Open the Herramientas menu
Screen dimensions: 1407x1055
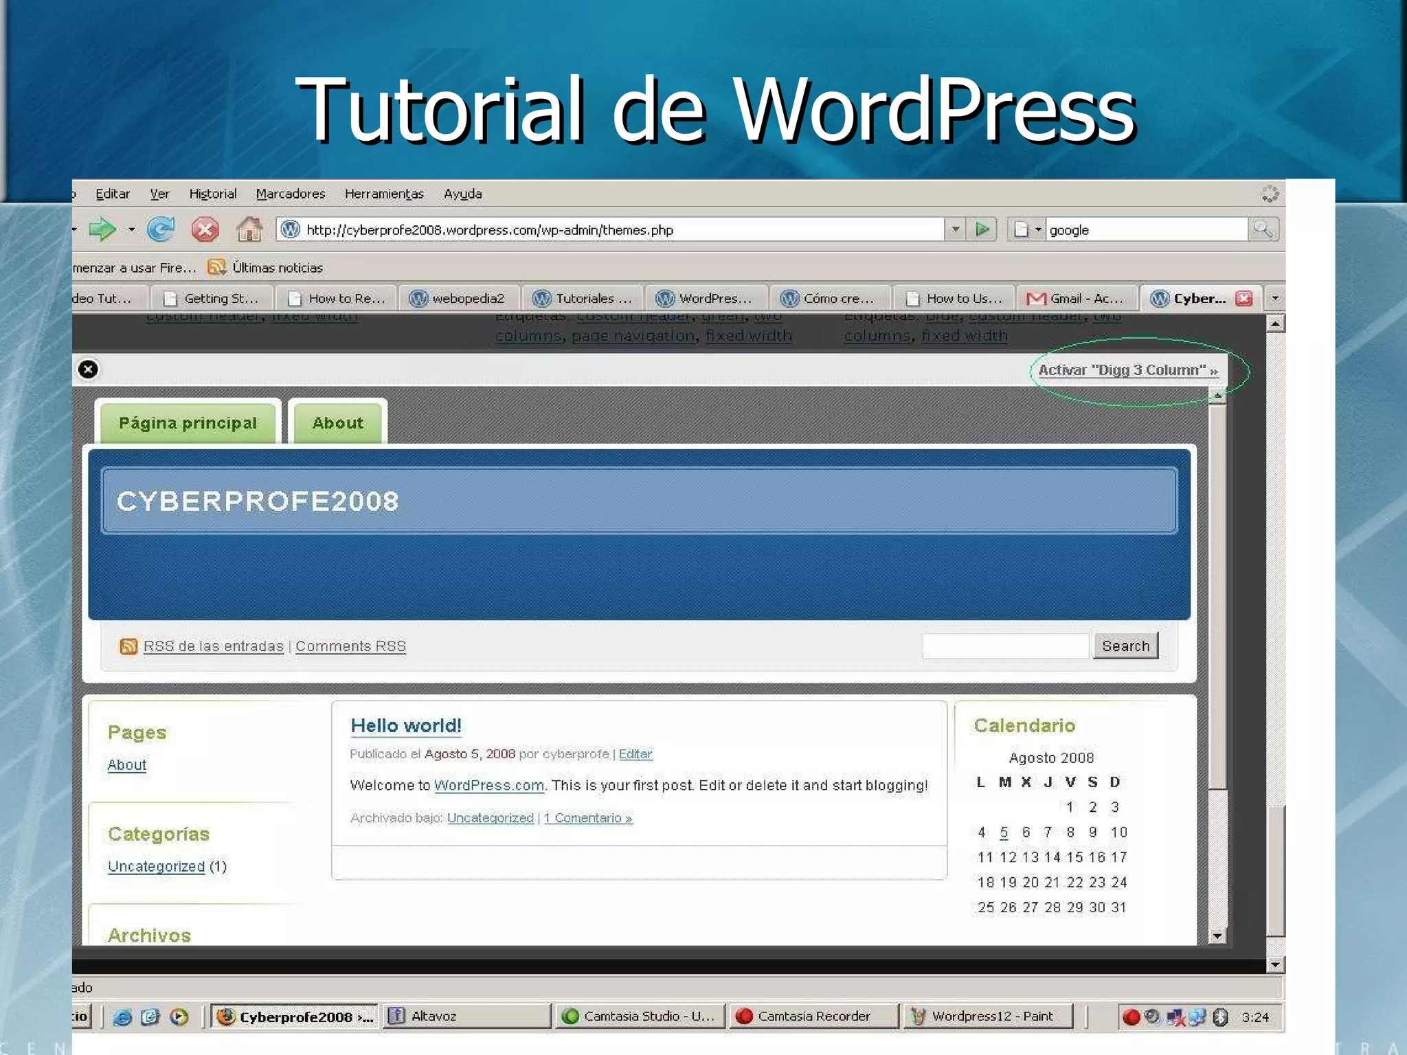click(384, 194)
